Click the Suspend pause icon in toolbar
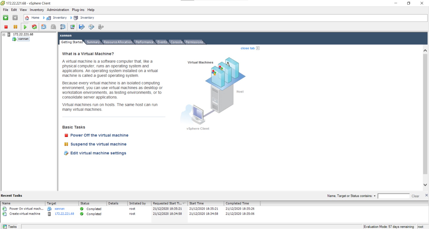 click(15, 27)
